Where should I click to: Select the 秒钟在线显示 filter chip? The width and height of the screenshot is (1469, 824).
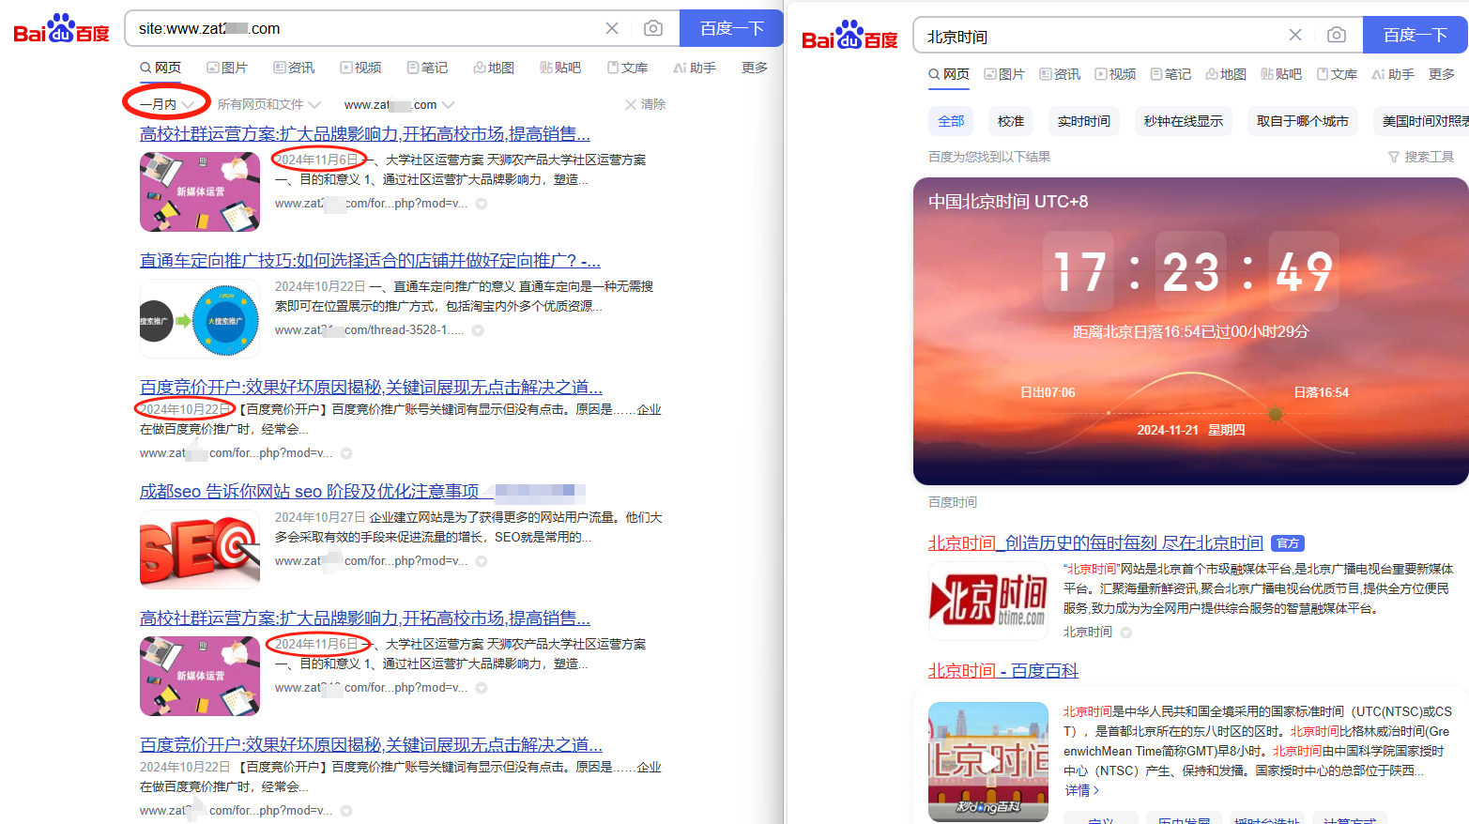[x=1184, y=121]
